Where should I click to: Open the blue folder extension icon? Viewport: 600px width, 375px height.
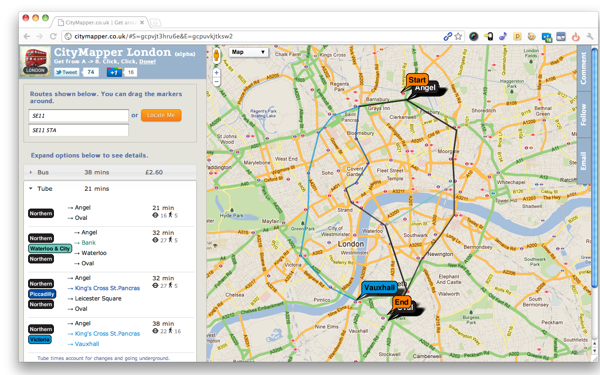click(561, 36)
